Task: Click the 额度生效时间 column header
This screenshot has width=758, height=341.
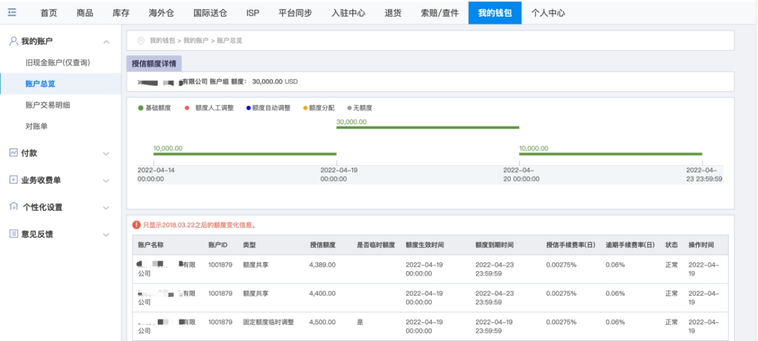Action: tap(425, 245)
